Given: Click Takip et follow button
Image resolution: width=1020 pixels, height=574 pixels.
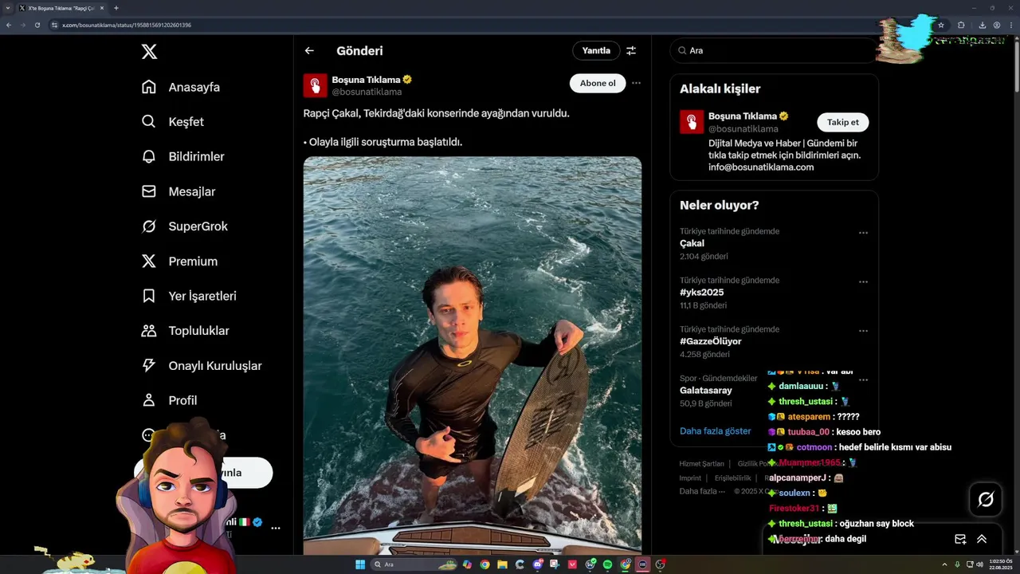Looking at the screenshot, I should pos(843,122).
